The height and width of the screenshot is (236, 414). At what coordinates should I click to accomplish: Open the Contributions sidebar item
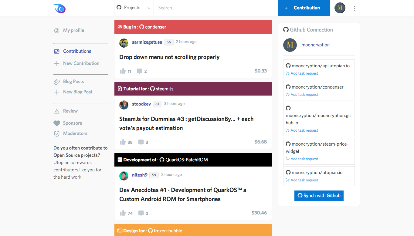point(77,51)
